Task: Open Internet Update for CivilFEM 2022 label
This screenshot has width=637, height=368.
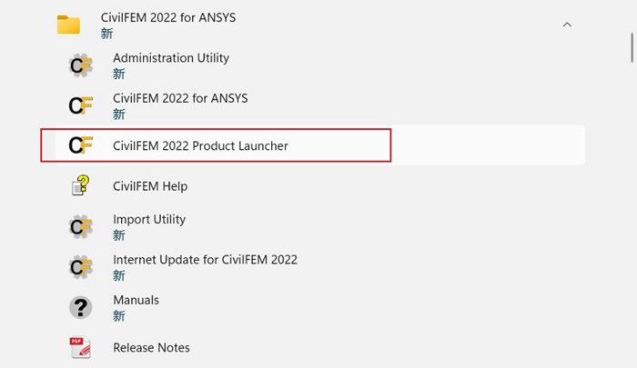Action: (205, 260)
